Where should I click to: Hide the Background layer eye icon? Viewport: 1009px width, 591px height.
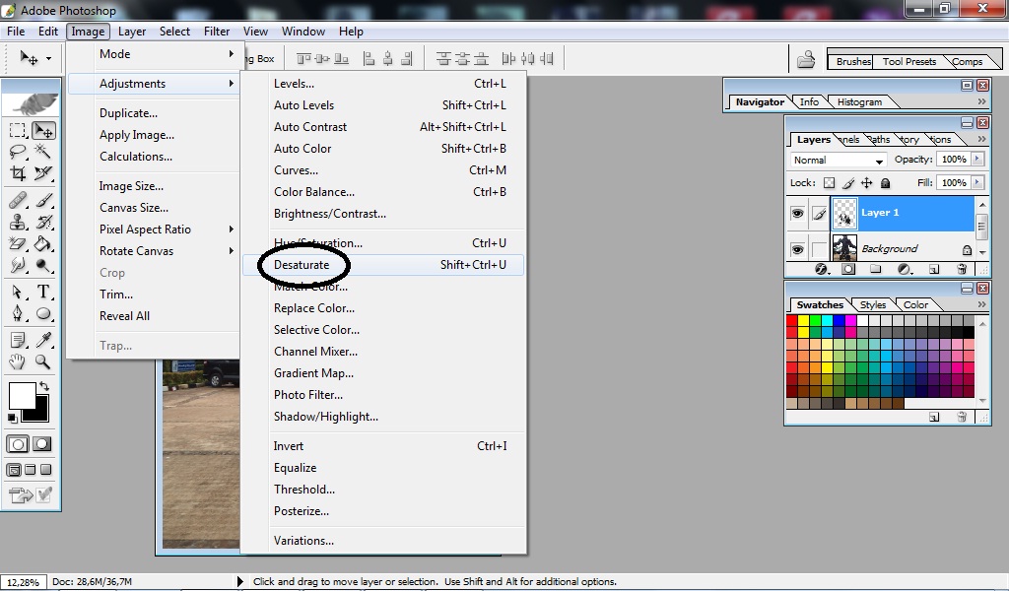[797, 249]
